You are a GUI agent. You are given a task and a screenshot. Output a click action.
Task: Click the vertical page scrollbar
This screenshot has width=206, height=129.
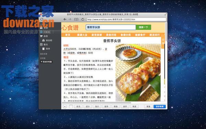[x=166, y=32]
